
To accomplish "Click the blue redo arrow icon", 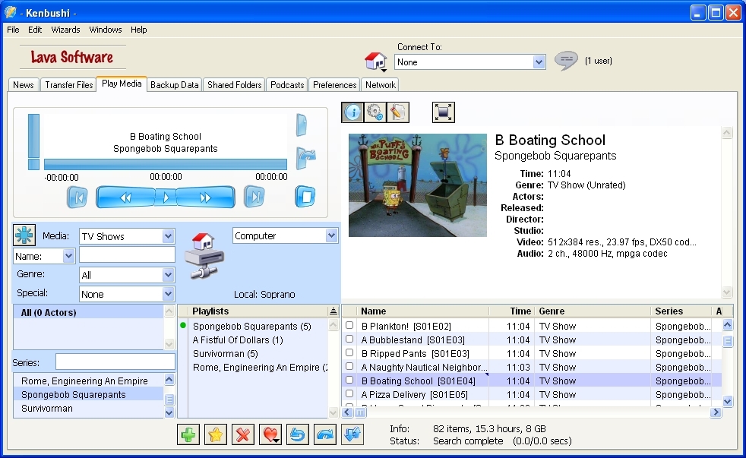I will [x=325, y=434].
